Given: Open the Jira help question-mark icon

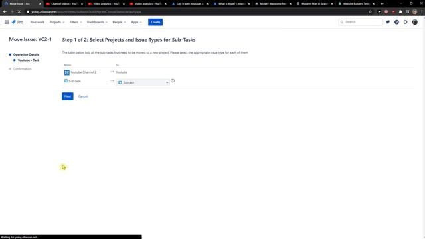Looking at the screenshot, I should [396, 22].
